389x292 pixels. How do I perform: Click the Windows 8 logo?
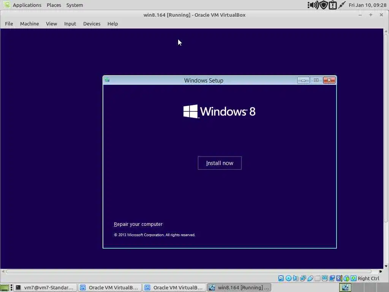pyautogui.click(x=219, y=111)
